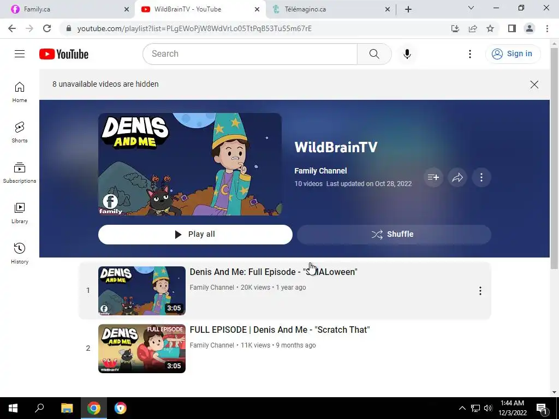Click the Sign in button
Viewport: 559px width, 419px height.
click(513, 54)
